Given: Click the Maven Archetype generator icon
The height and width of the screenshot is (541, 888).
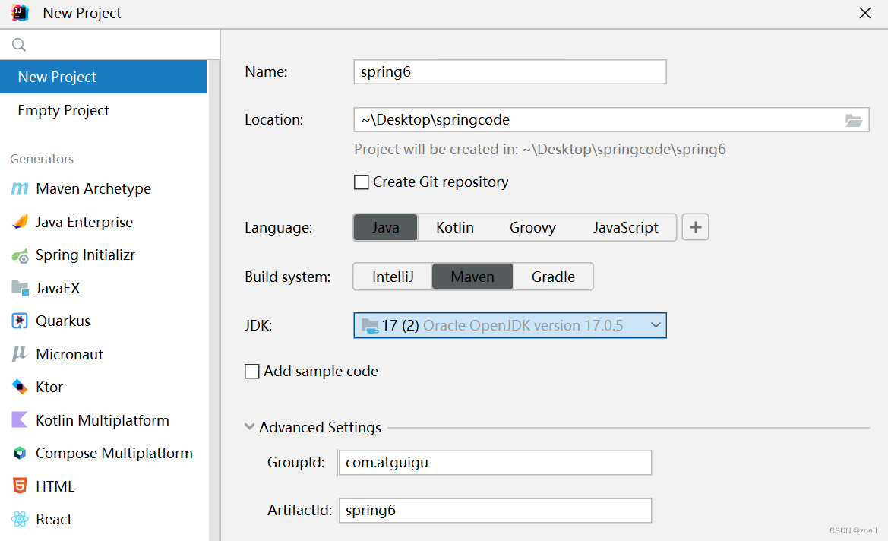Looking at the screenshot, I should (x=20, y=188).
